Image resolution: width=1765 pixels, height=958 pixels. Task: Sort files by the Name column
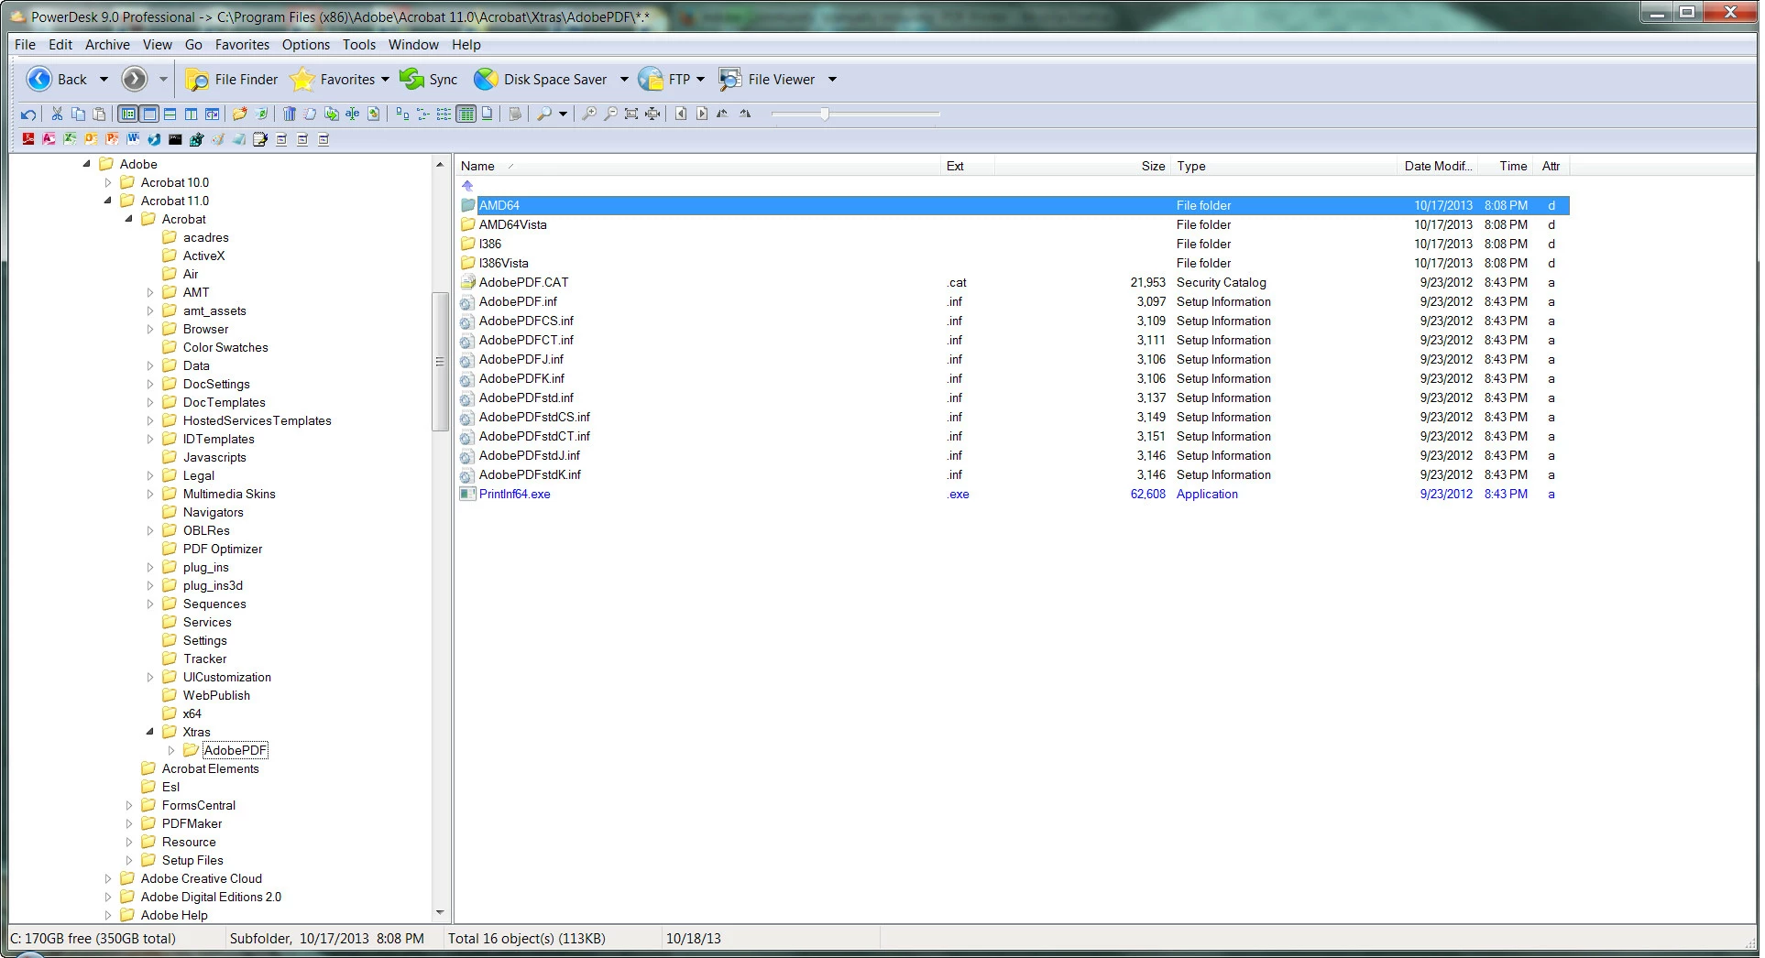pyautogui.click(x=697, y=166)
